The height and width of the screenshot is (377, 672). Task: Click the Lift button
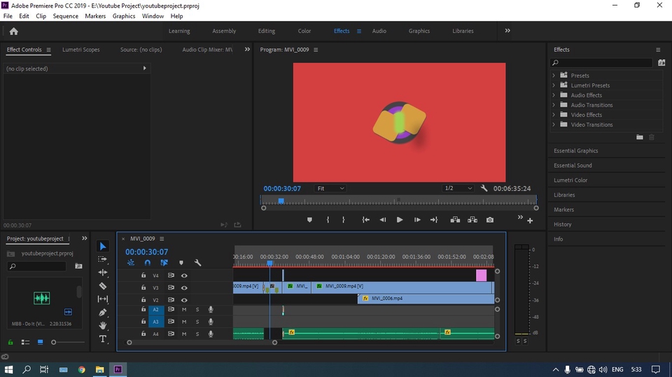455,220
